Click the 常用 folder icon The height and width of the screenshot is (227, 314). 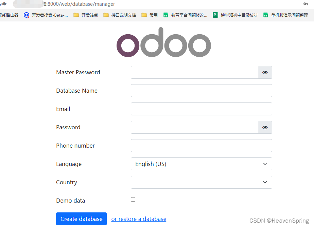coord(144,15)
